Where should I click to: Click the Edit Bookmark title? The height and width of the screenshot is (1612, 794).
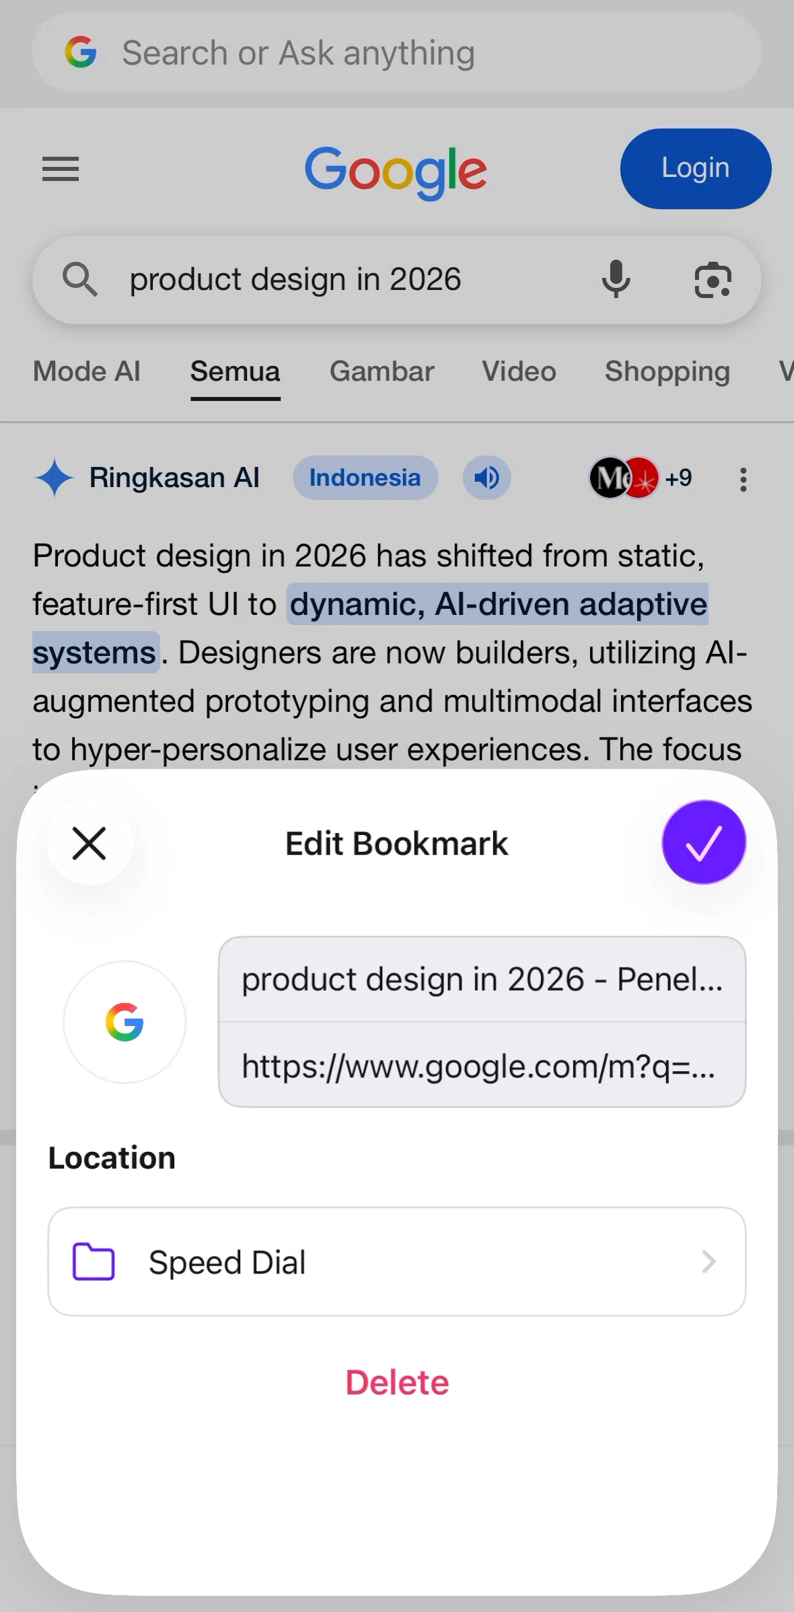coord(397,844)
